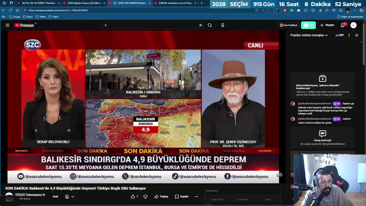Open screenshot tool icon in toolbar
This screenshot has width=366, height=206.
tap(341, 10)
